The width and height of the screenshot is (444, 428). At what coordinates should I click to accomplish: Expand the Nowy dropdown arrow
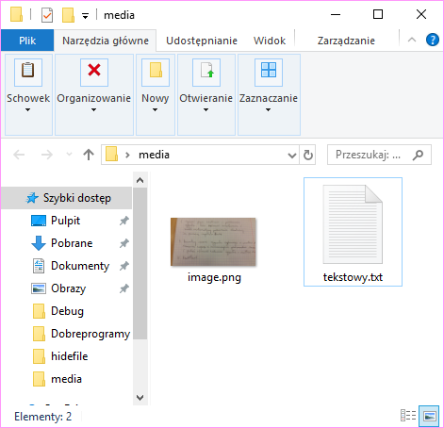point(155,109)
